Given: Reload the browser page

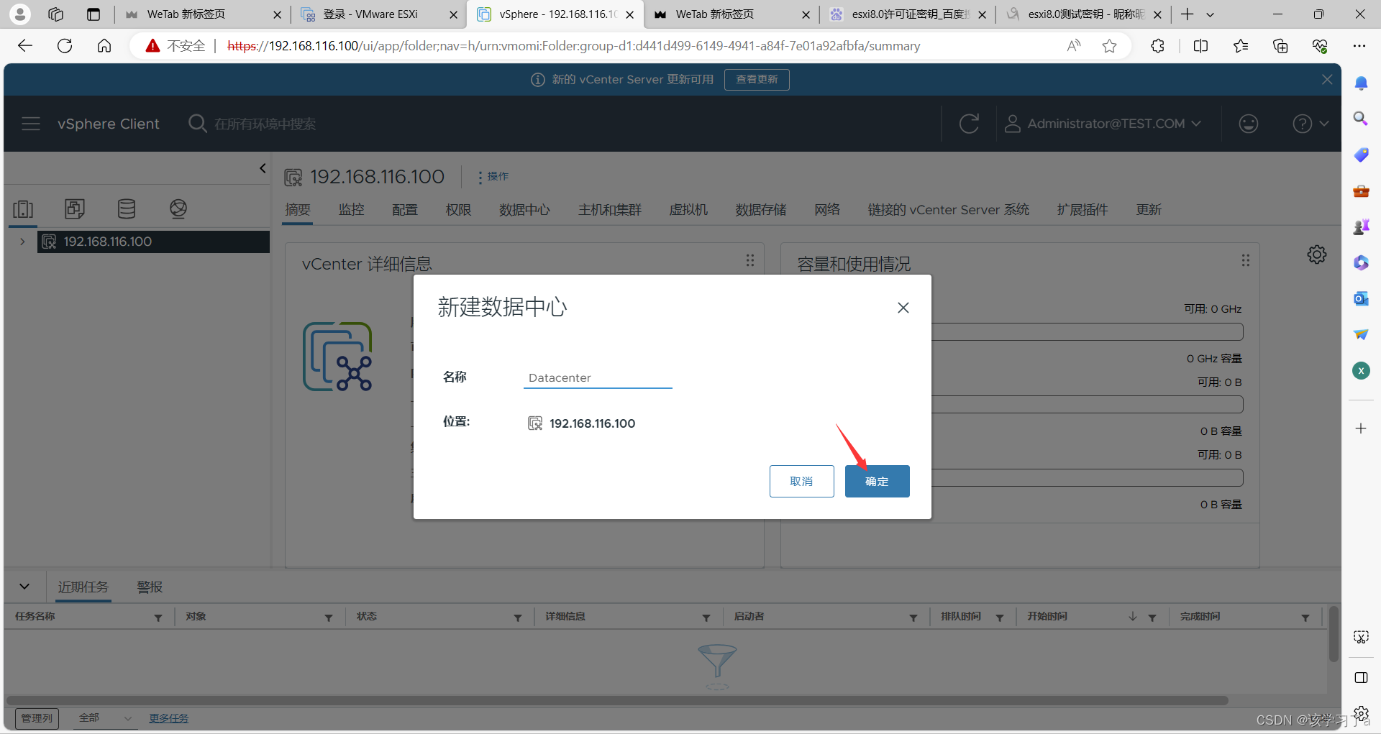Looking at the screenshot, I should tap(65, 46).
